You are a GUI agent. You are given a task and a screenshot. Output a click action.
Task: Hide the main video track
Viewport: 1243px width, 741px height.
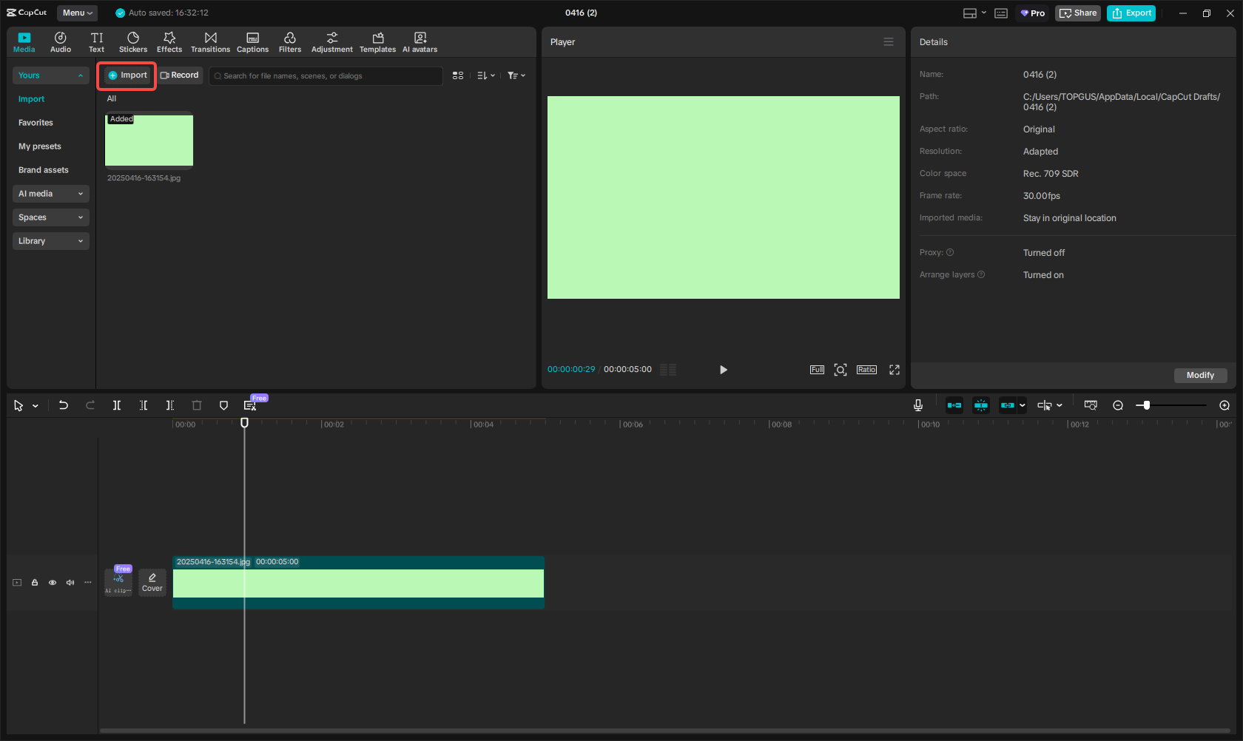52,582
